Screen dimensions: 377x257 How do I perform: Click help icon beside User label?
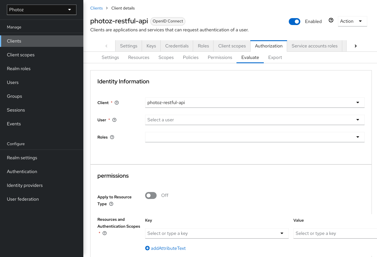[114, 120]
